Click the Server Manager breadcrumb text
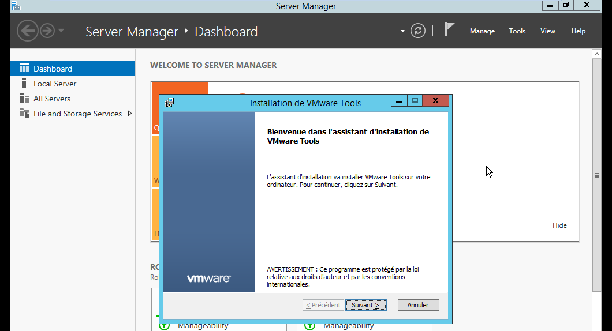 (132, 32)
